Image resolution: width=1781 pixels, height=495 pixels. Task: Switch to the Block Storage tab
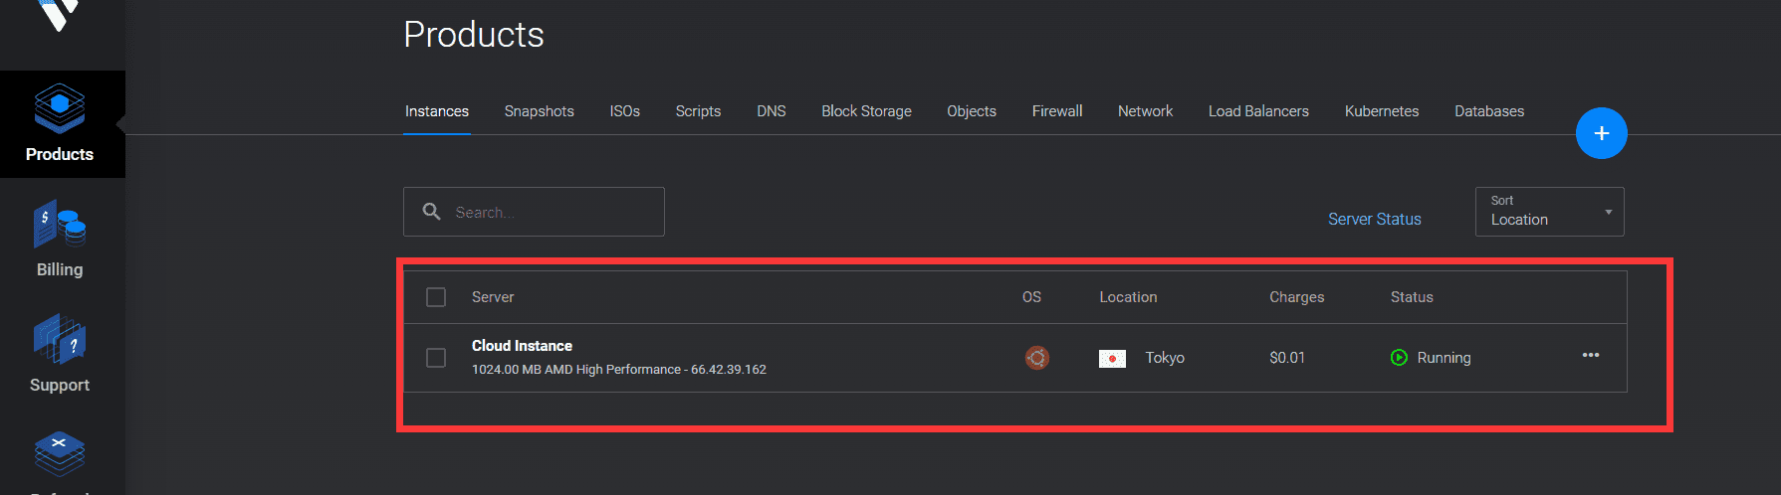(x=866, y=111)
